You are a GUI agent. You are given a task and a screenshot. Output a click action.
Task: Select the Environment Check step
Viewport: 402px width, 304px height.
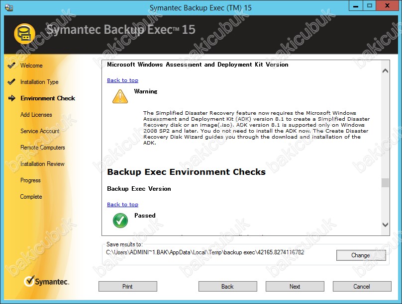click(48, 98)
